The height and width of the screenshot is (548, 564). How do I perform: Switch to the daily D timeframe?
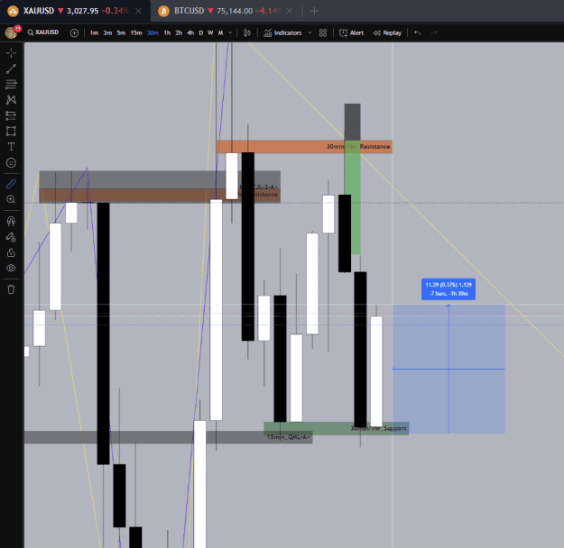coord(200,33)
